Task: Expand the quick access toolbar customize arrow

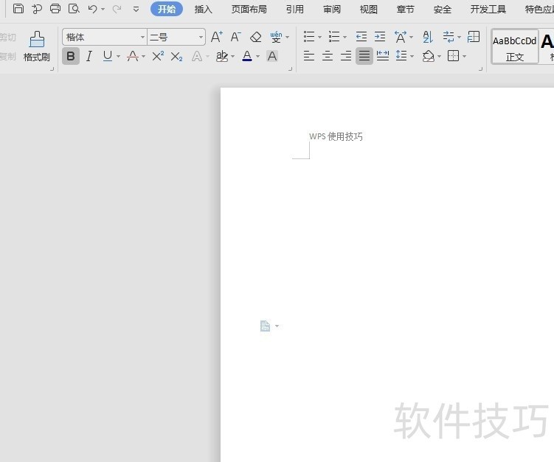Action: pos(136,9)
